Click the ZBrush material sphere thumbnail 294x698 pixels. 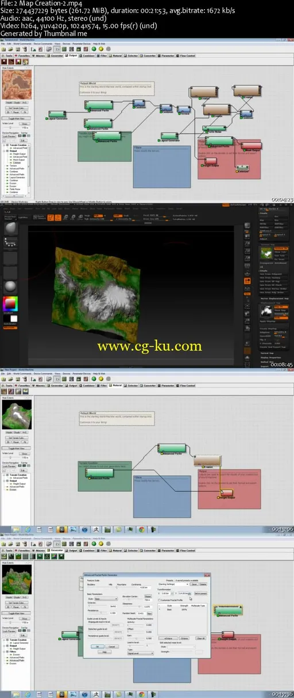11,286
